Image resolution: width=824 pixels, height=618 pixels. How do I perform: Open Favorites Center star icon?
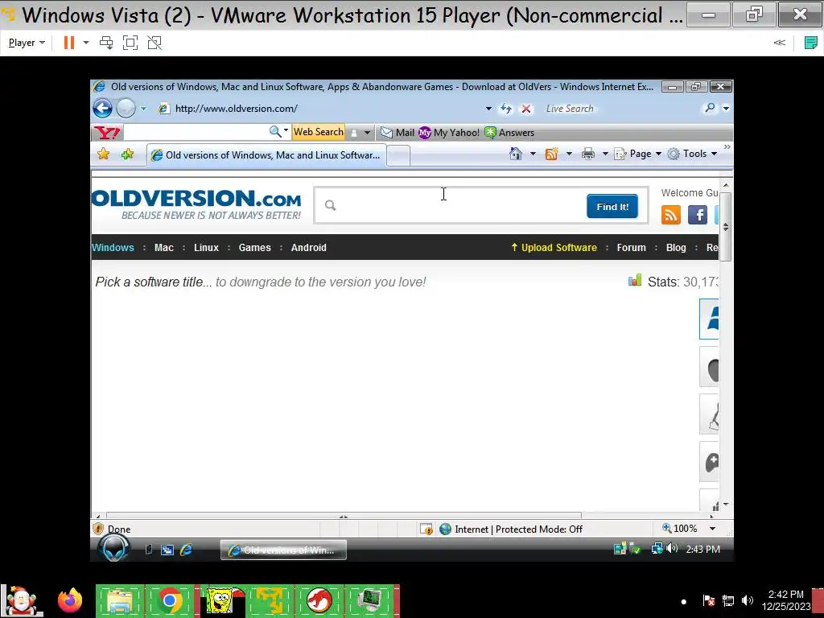(x=104, y=154)
